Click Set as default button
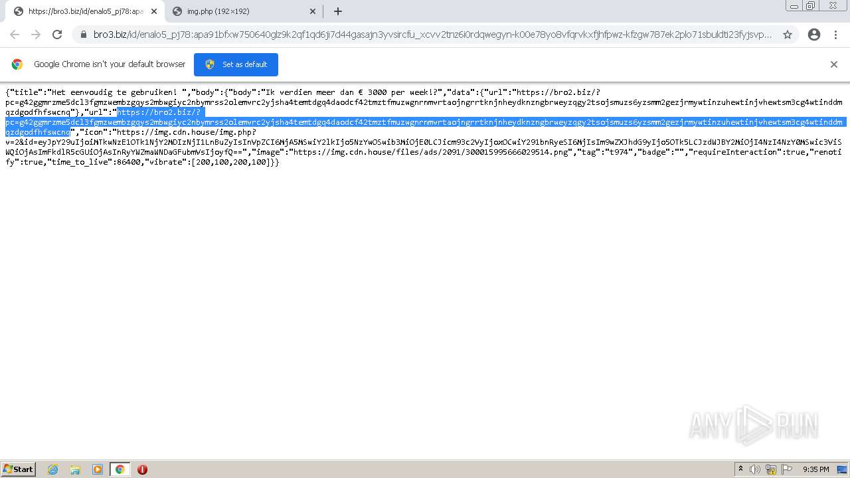The image size is (850, 478). 236,64
